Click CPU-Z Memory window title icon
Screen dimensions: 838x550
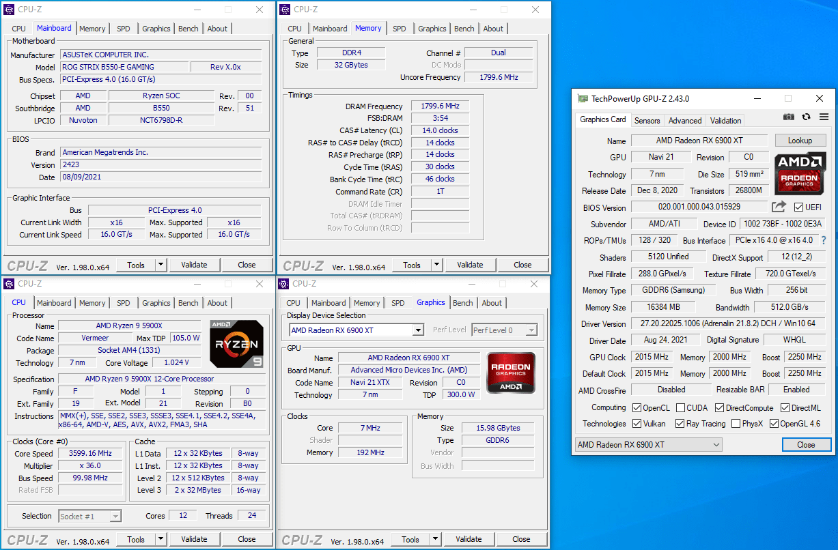coord(285,10)
